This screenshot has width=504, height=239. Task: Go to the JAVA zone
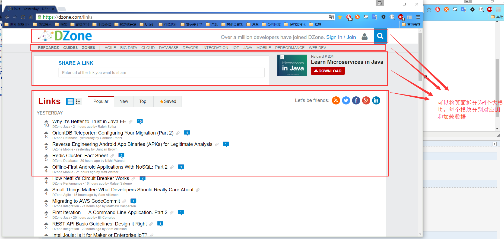[x=248, y=48]
